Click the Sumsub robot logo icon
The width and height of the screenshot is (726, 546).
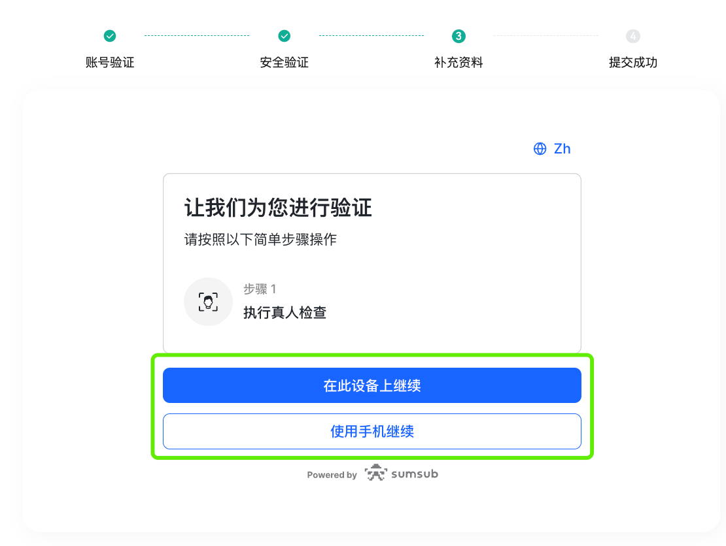coord(375,474)
